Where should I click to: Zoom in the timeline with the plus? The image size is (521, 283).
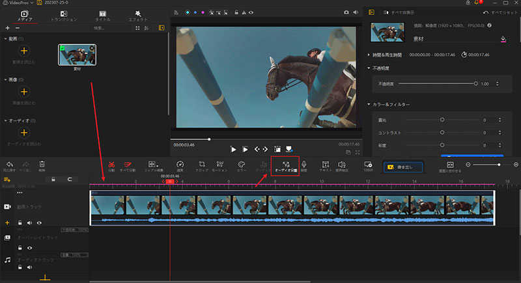pos(516,165)
